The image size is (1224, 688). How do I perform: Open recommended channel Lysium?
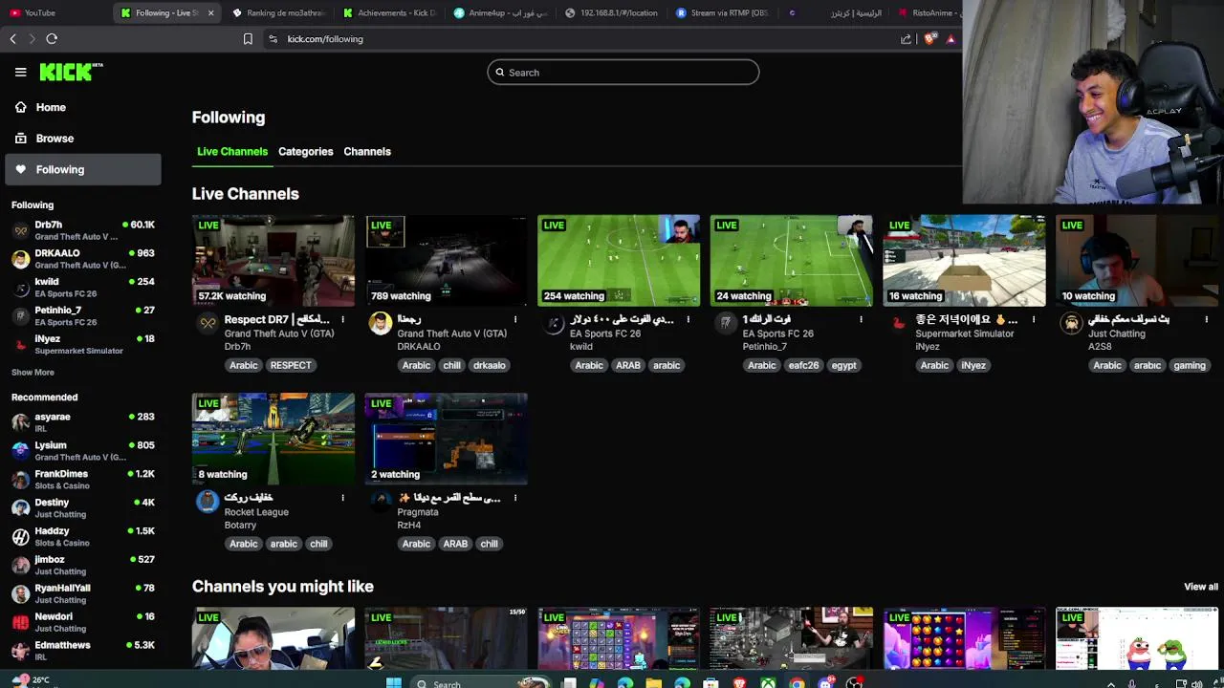(x=82, y=451)
